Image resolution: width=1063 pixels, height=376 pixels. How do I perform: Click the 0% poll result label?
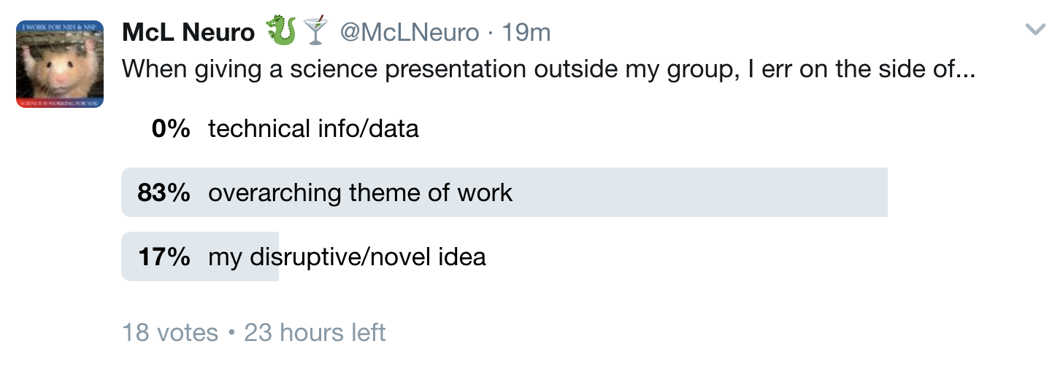coord(170,129)
